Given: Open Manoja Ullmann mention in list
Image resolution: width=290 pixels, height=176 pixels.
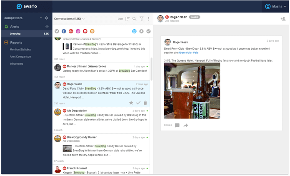Looking at the screenshot, I should pos(101,71).
